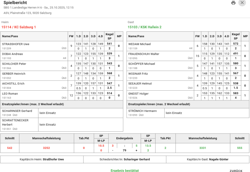Click pin difference value 79
This screenshot has width=250, height=172.
(x=125, y=150)
